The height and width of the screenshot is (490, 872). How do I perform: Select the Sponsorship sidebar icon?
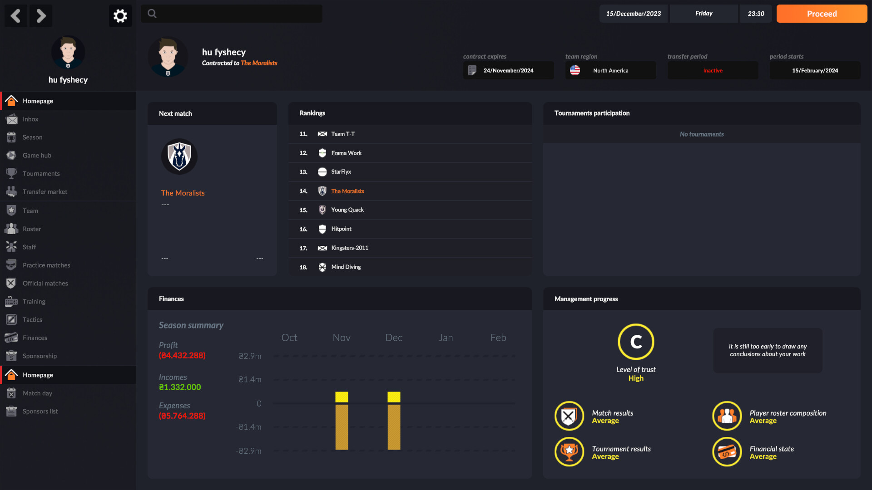pyautogui.click(x=11, y=356)
